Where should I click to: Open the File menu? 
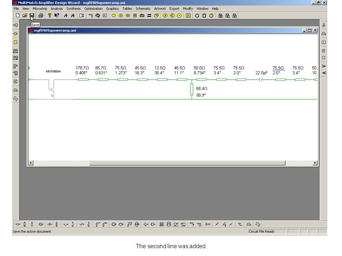pos(16,9)
